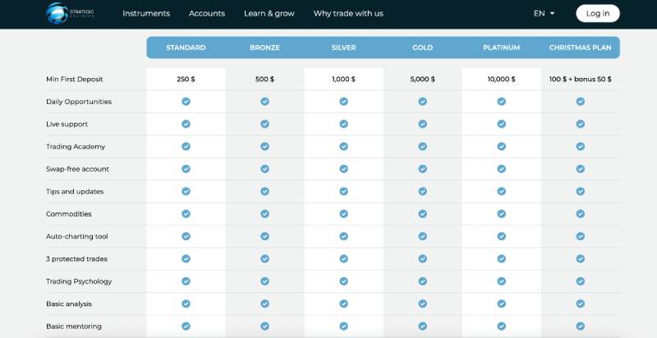Click the Platinum plan Commodities checkmark
Screen dimensions: 657x338
click(501, 213)
